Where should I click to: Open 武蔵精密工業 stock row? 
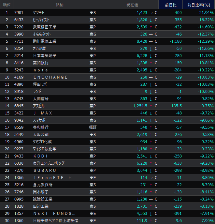click(x=107, y=27)
